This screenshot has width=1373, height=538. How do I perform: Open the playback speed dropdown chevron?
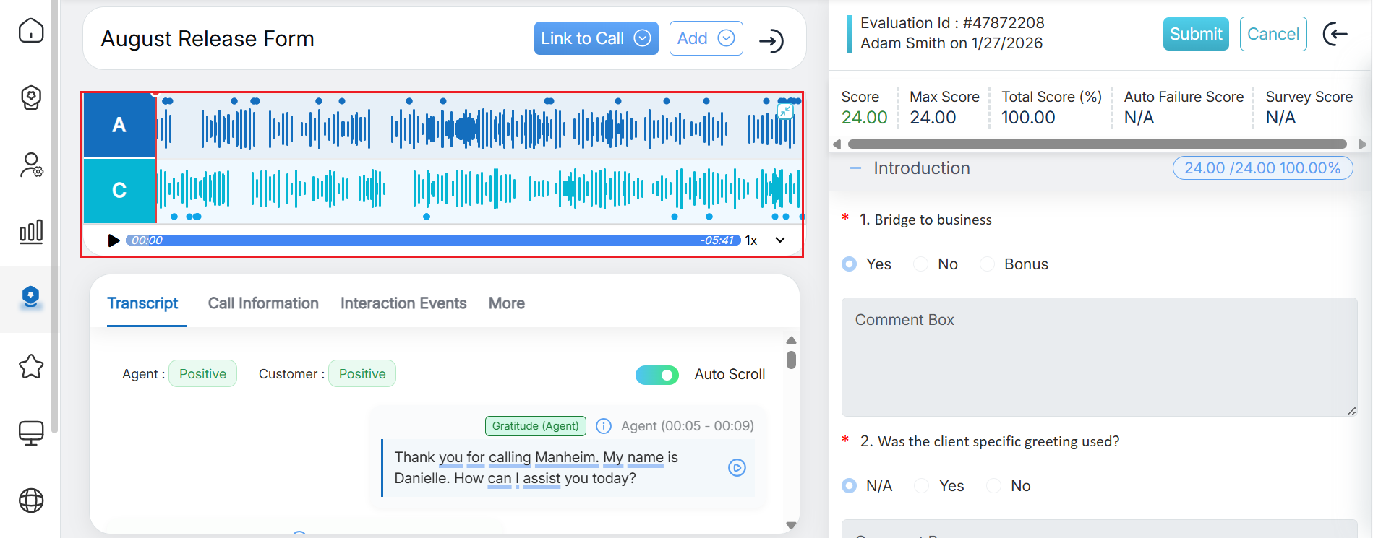[780, 240]
